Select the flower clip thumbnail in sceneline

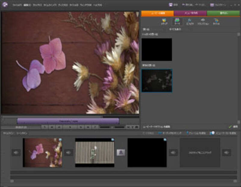pos(42,153)
